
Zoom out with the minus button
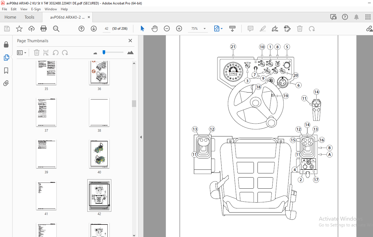[167, 29]
